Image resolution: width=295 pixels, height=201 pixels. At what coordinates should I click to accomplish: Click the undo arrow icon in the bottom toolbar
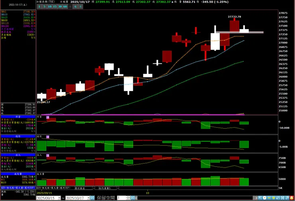(x=278, y=198)
